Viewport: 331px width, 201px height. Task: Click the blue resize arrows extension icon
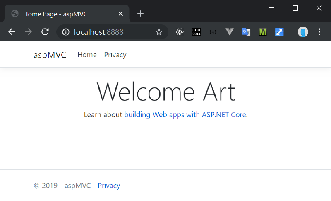(279, 32)
